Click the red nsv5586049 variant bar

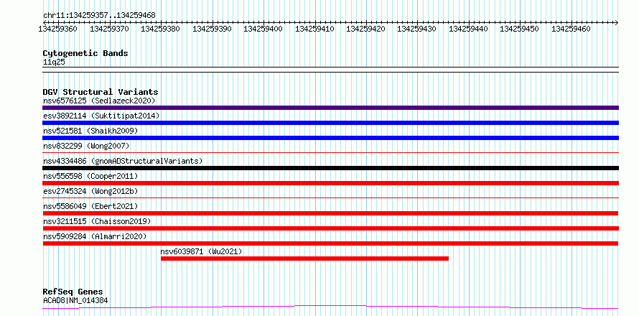pos(330,213)
